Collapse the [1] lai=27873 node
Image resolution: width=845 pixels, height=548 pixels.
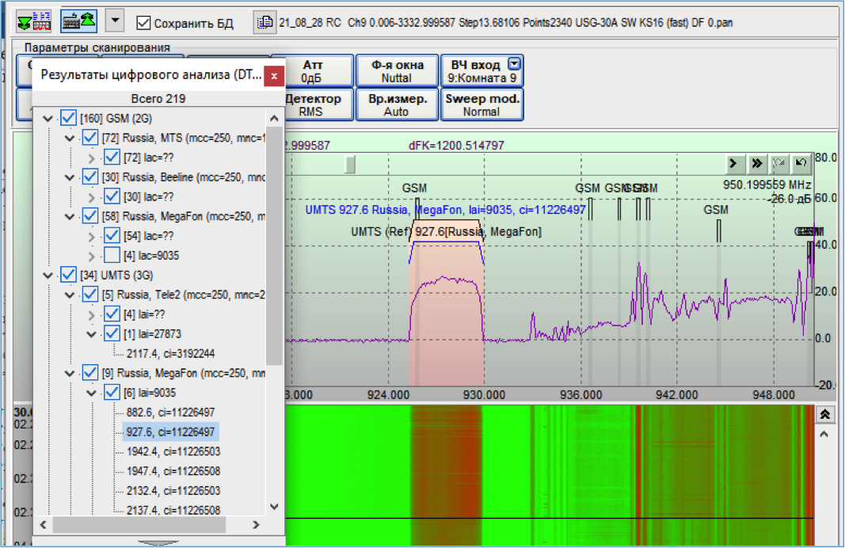click(x=92, y=334)
